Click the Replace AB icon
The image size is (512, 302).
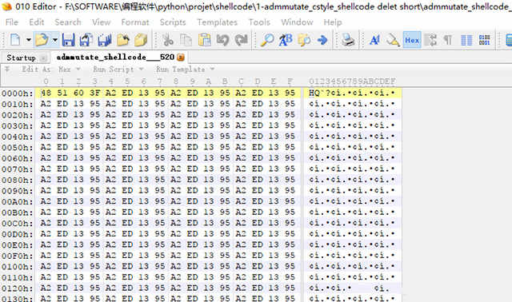click(x=286, y=40)
